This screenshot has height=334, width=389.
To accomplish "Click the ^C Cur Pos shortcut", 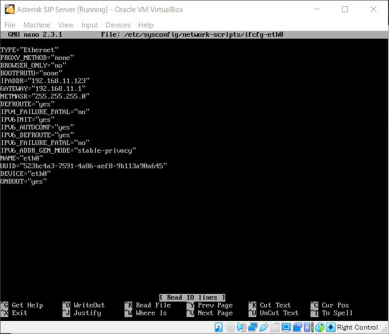I will pyautogui.click(x=330, y=305).
